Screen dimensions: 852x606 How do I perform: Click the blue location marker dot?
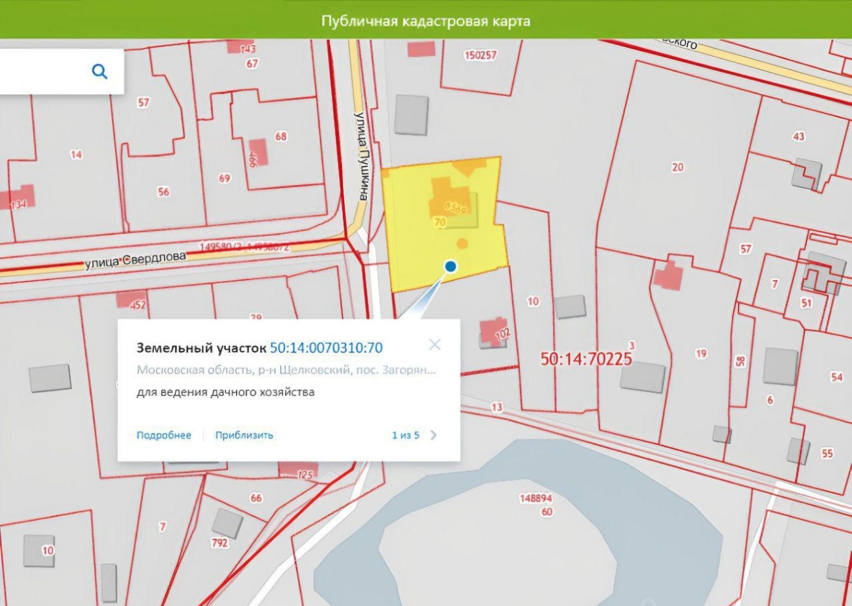(451, 267)
